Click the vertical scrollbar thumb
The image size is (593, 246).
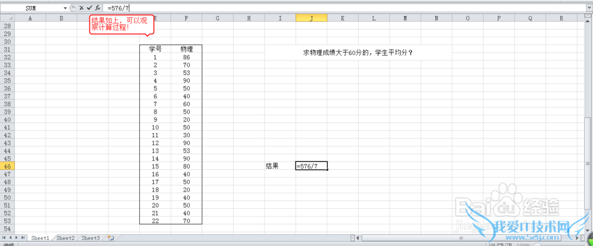pos(587,164)
